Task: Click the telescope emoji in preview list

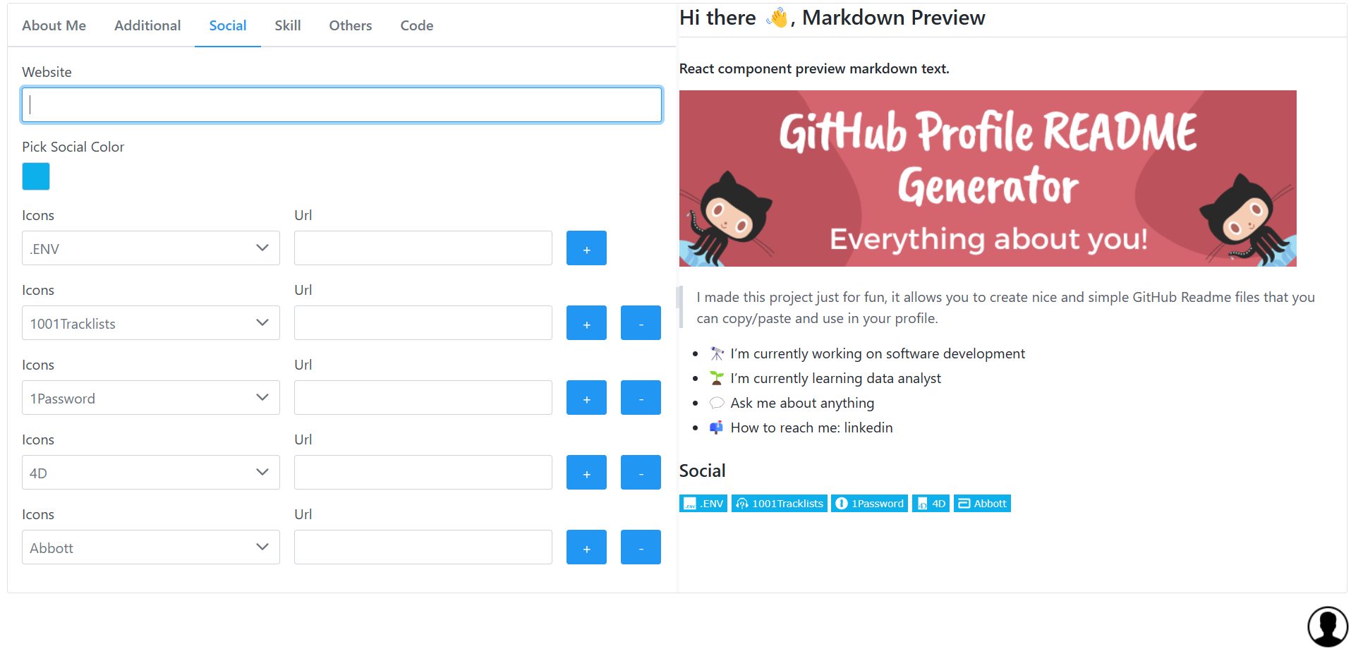Action: coord(717,353)
